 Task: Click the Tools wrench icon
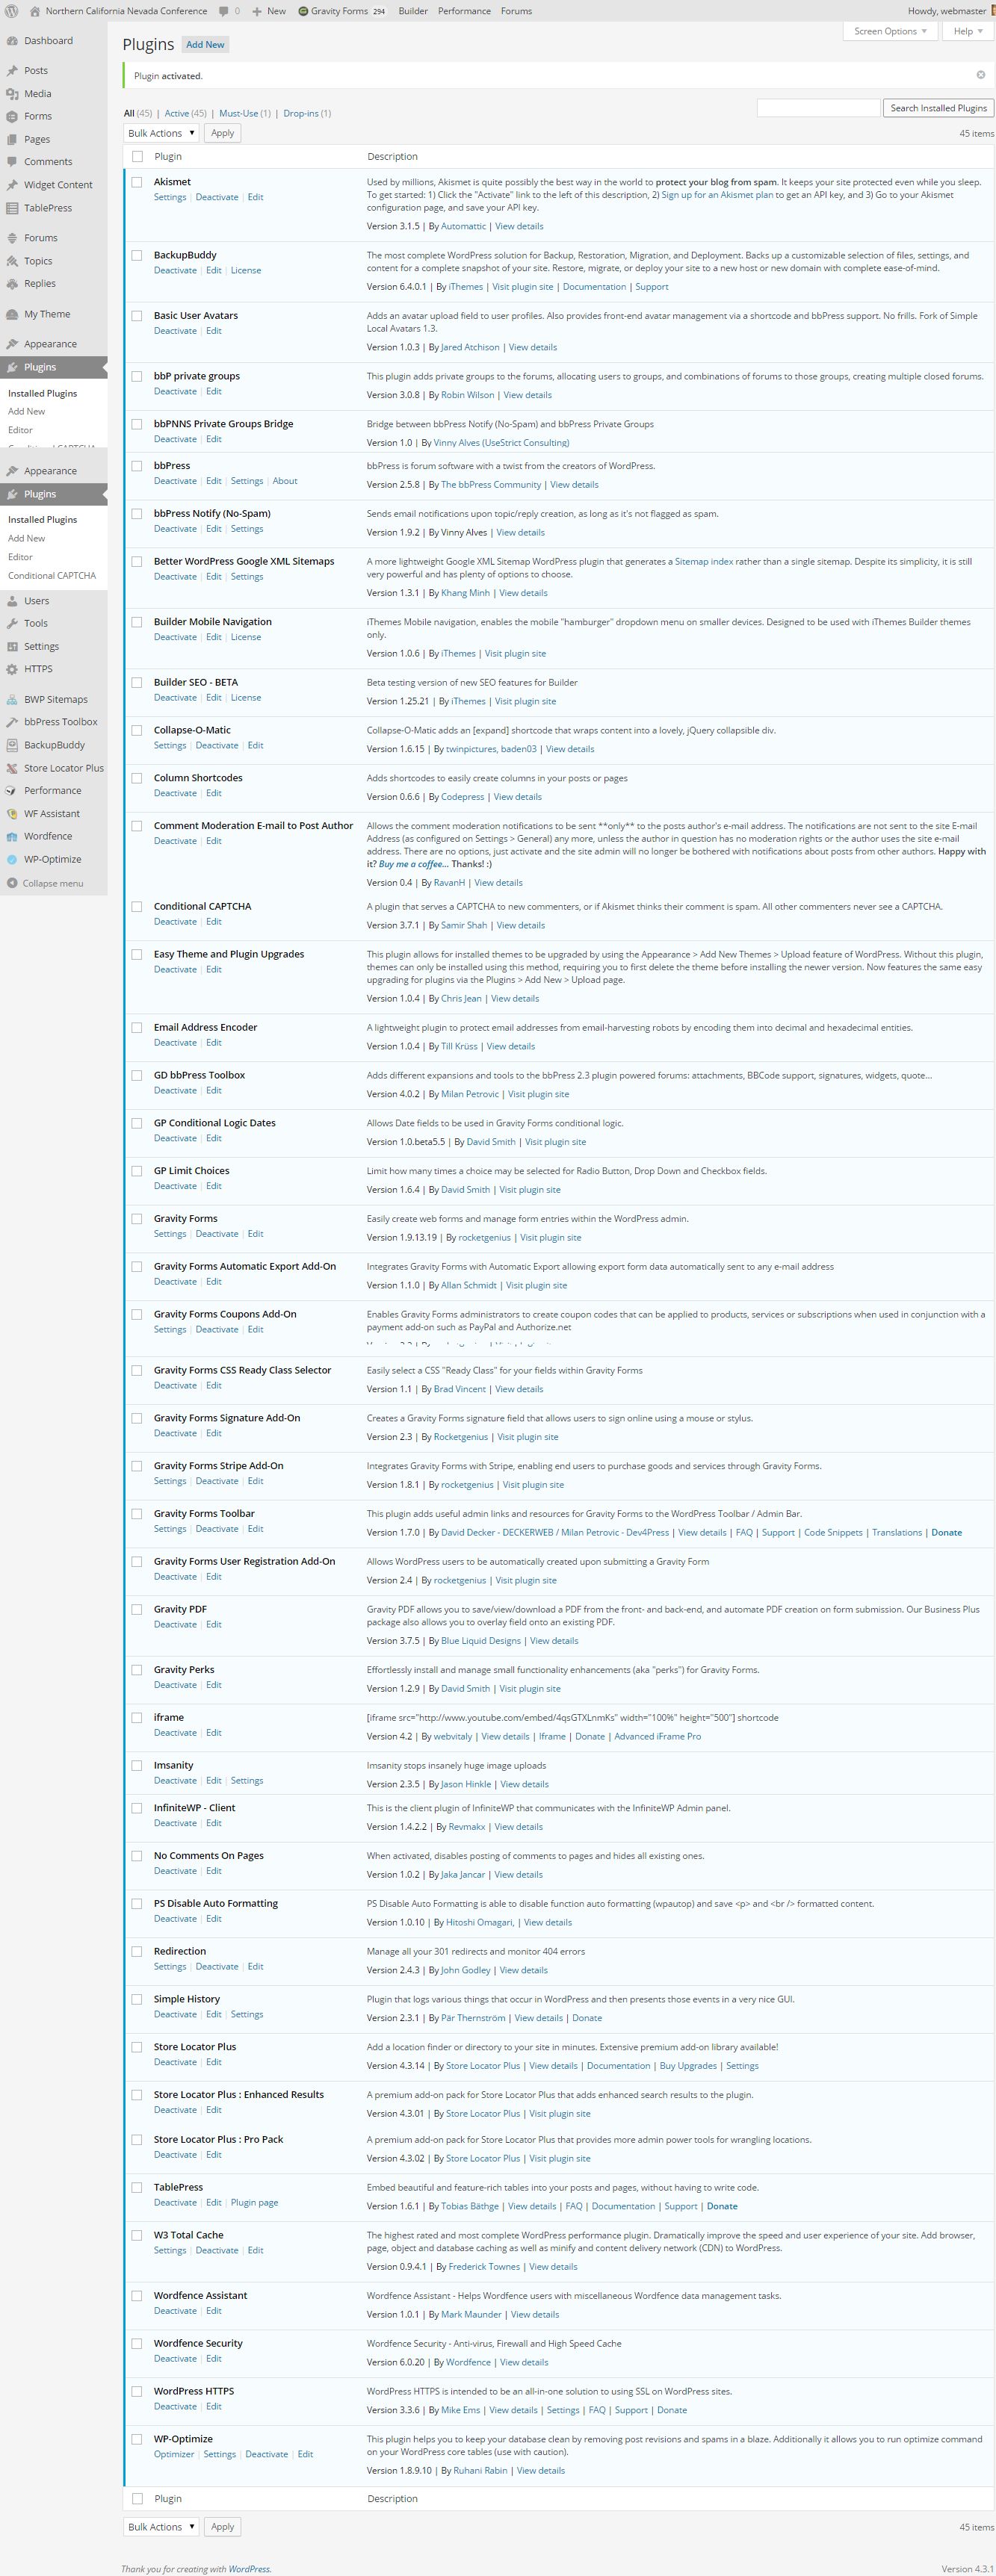tap(12, 623)
